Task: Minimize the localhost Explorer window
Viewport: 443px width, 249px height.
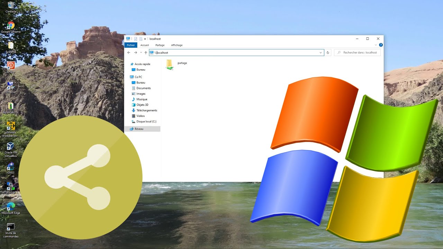Action: 357,39
